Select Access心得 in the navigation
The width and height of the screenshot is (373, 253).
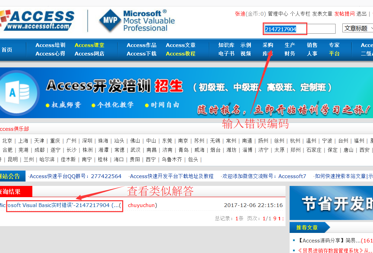50,53
